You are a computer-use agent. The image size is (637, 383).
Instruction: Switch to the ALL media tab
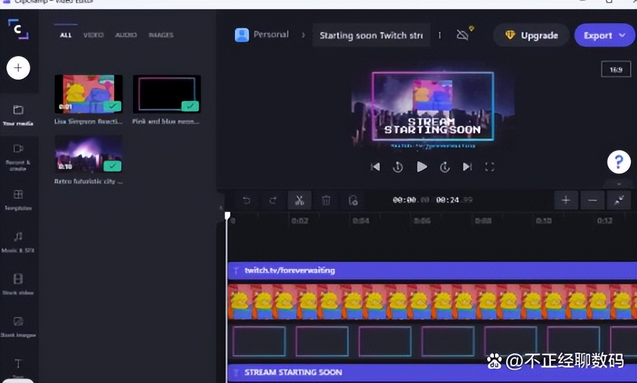[x=65, y=35]
